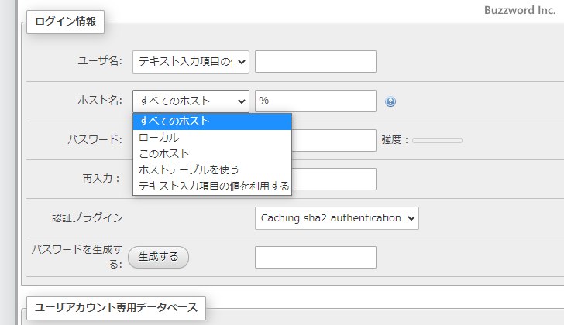Select ホストテーブルを使う option

[x=212, y=170]
